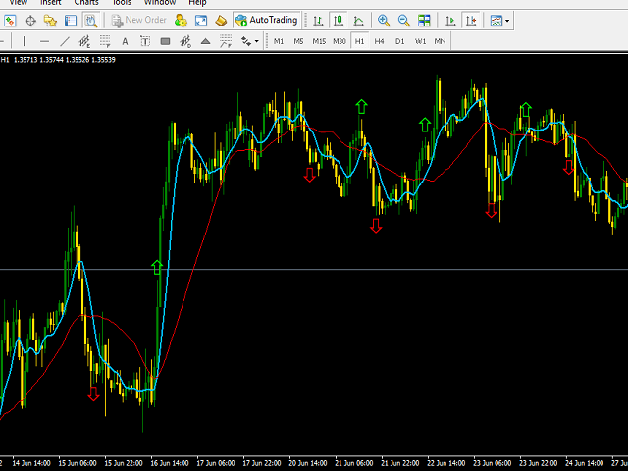Select the H1 timeframe button
This screenshot has height=471, width=628.
point(359,41)
